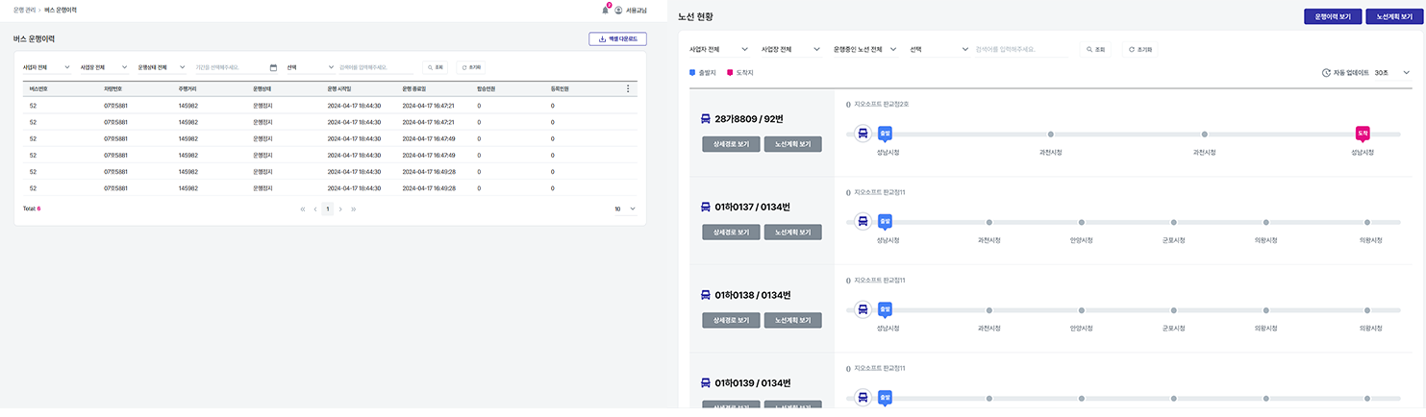Expand 사업장 전체 dropdown in bus history filters
This screenshot has height=417, width=1426.
(104, 67)
